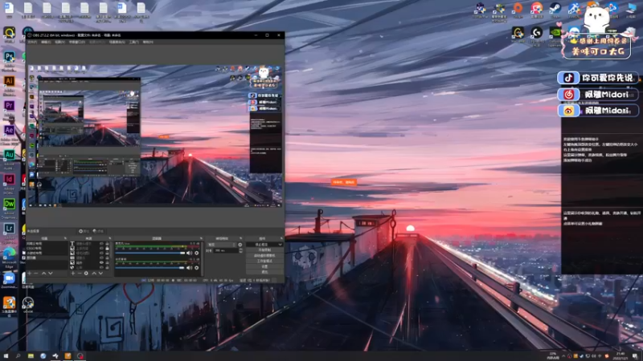Toggle lock of globe browser source
This screenshot has height=361, width=643.
click(107, 268)
